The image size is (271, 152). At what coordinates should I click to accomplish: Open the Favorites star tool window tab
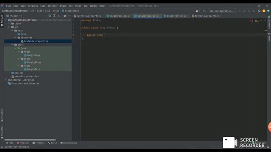click(2, 132)
